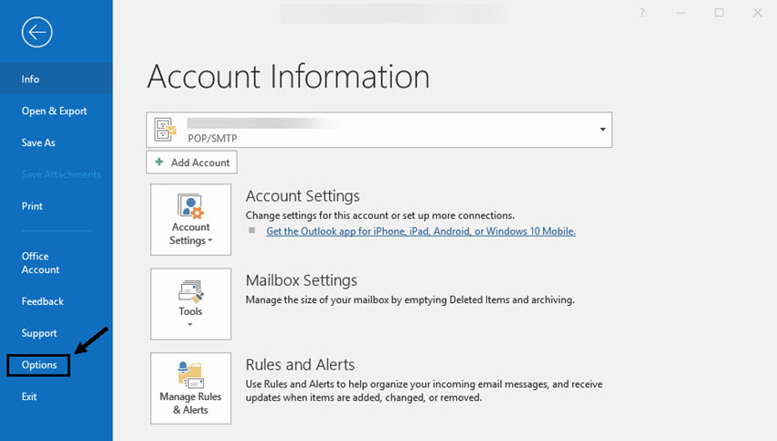Open the Tools mailbox cleanup button

[191, 304]
